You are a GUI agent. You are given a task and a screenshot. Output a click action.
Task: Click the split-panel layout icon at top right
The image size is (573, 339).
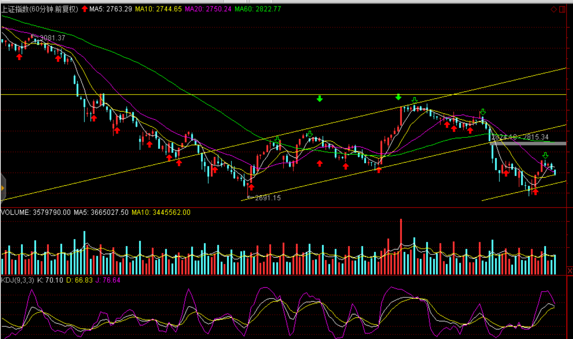pos(562,9)
